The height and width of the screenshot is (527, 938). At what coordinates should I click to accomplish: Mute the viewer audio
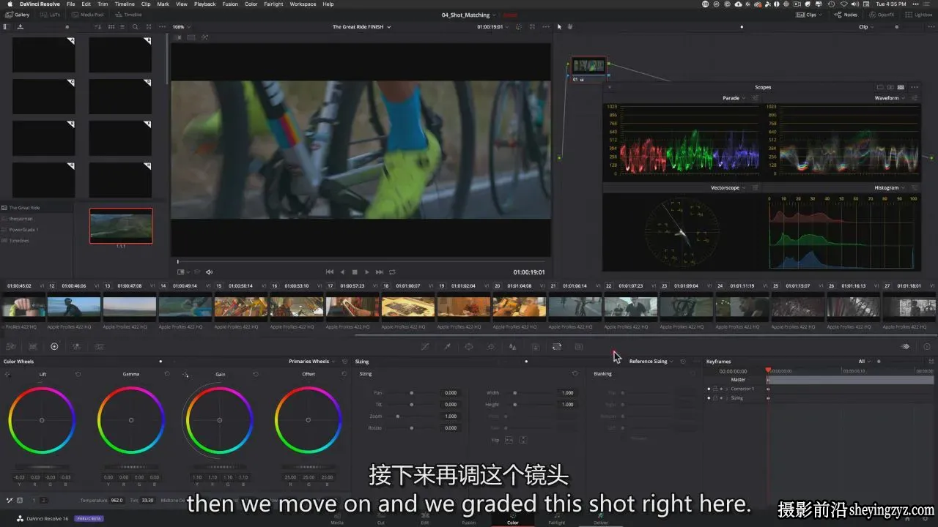coord(209,272)
